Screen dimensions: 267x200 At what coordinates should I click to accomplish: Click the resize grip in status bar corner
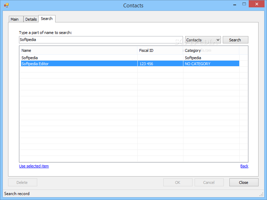tap(261, 194)
